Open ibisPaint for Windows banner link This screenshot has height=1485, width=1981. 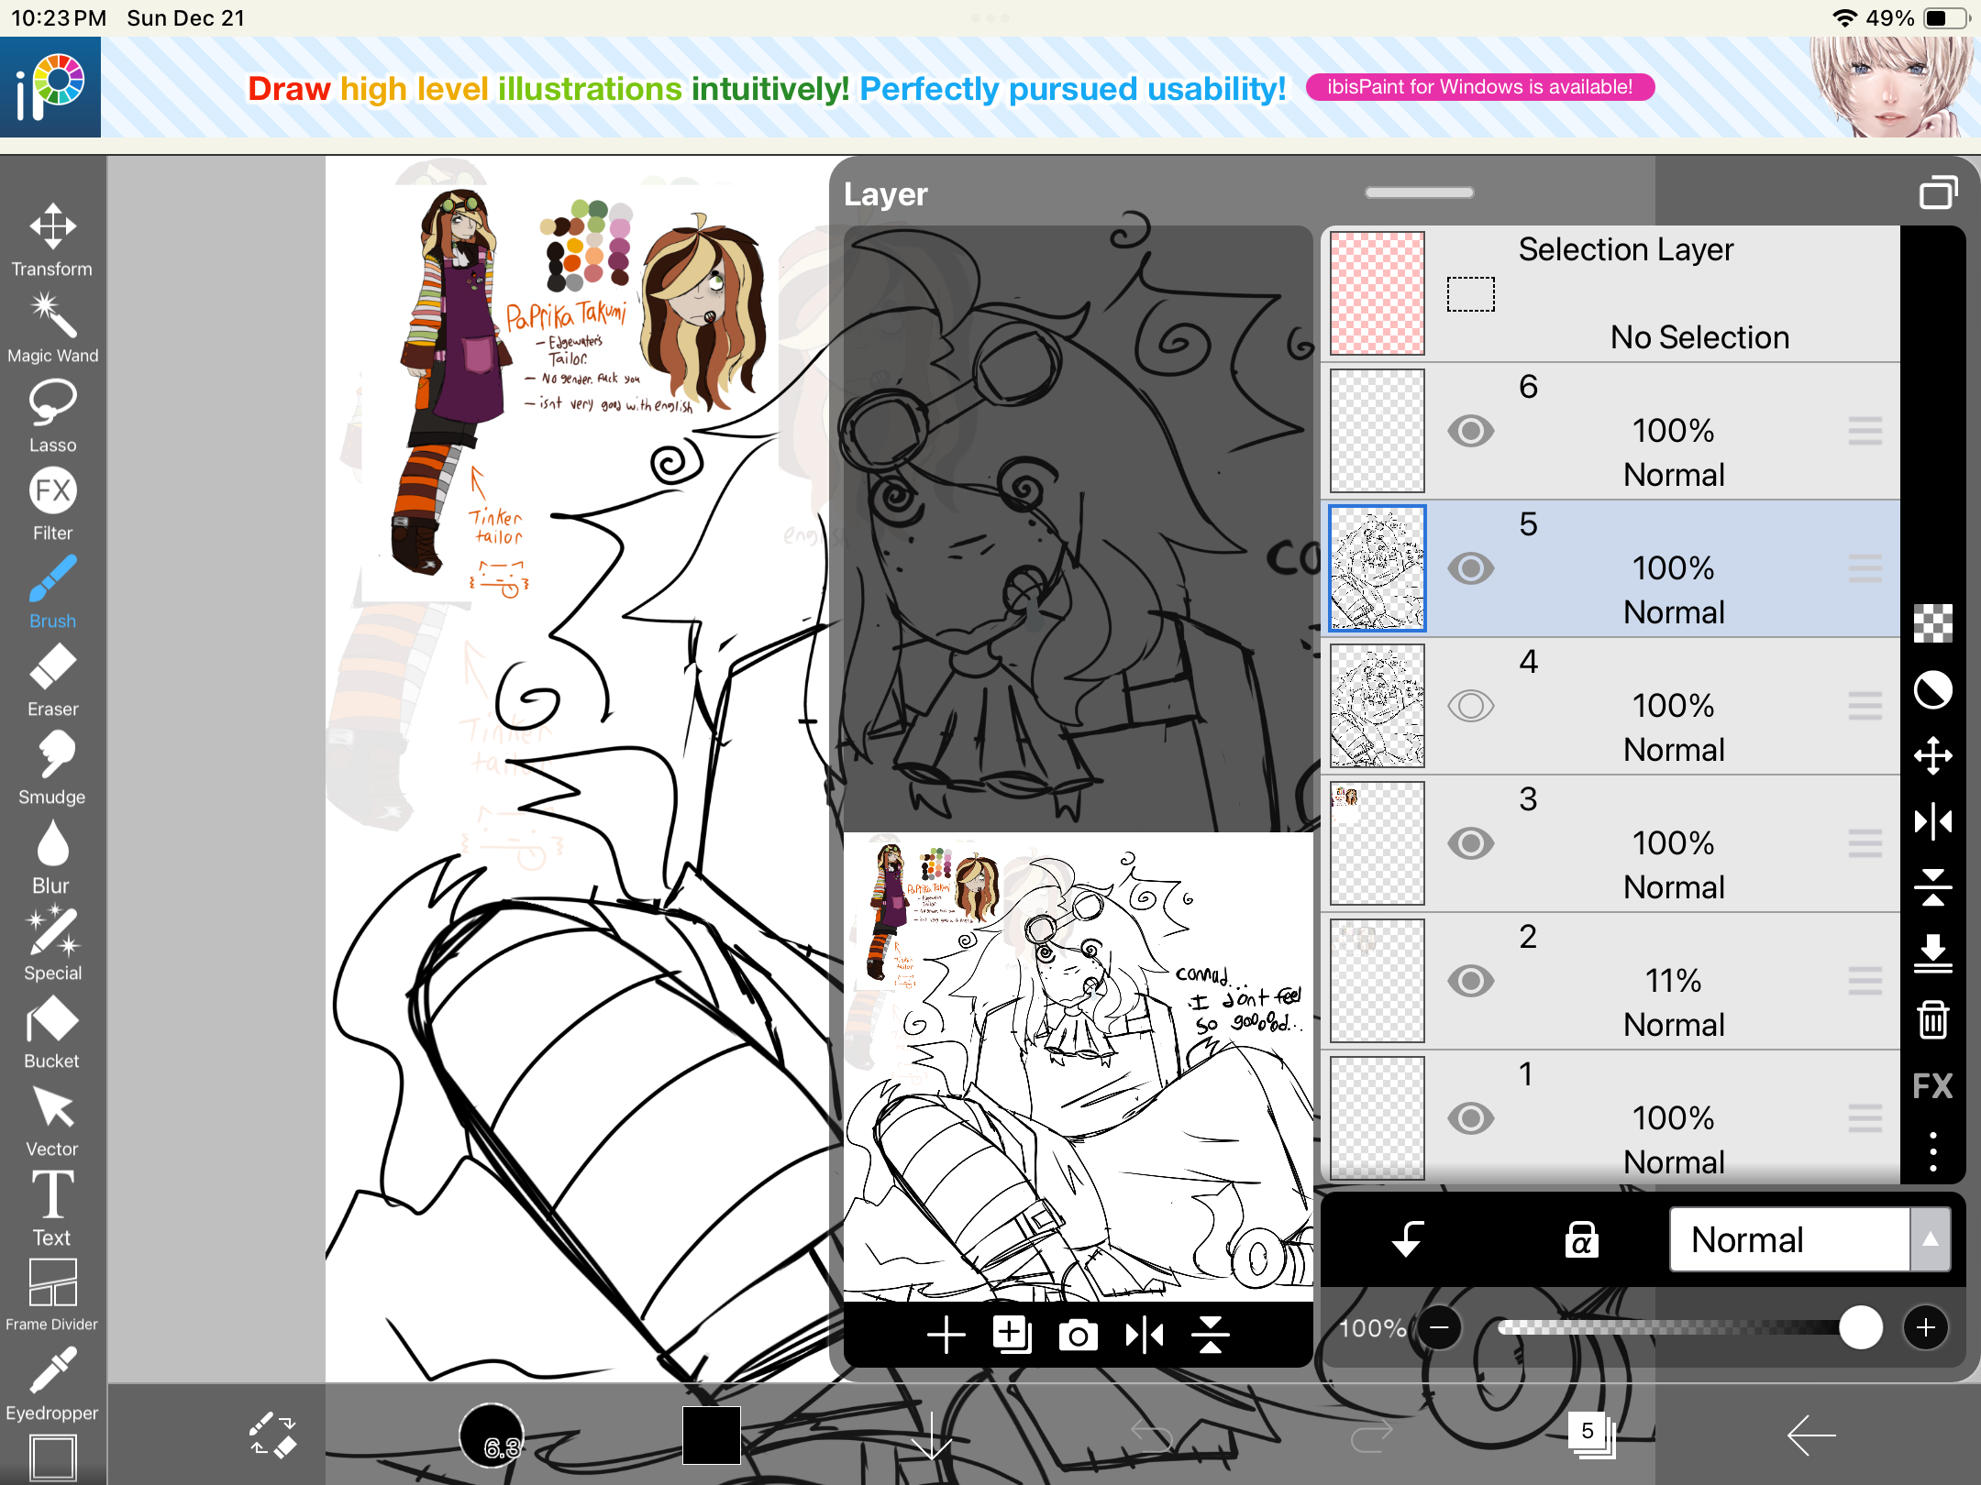tap(1479, 87)
